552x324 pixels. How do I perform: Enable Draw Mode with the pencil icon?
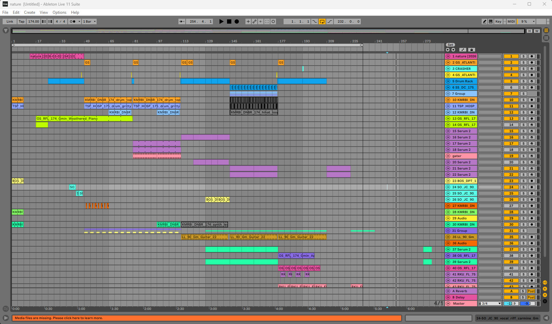tap(485, 22)
